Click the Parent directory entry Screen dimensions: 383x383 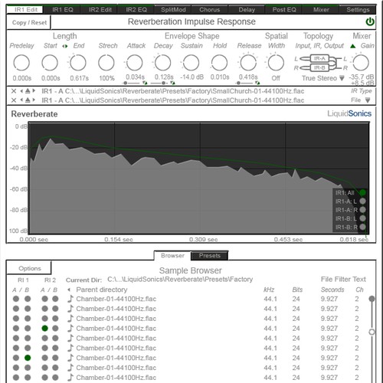102,290
